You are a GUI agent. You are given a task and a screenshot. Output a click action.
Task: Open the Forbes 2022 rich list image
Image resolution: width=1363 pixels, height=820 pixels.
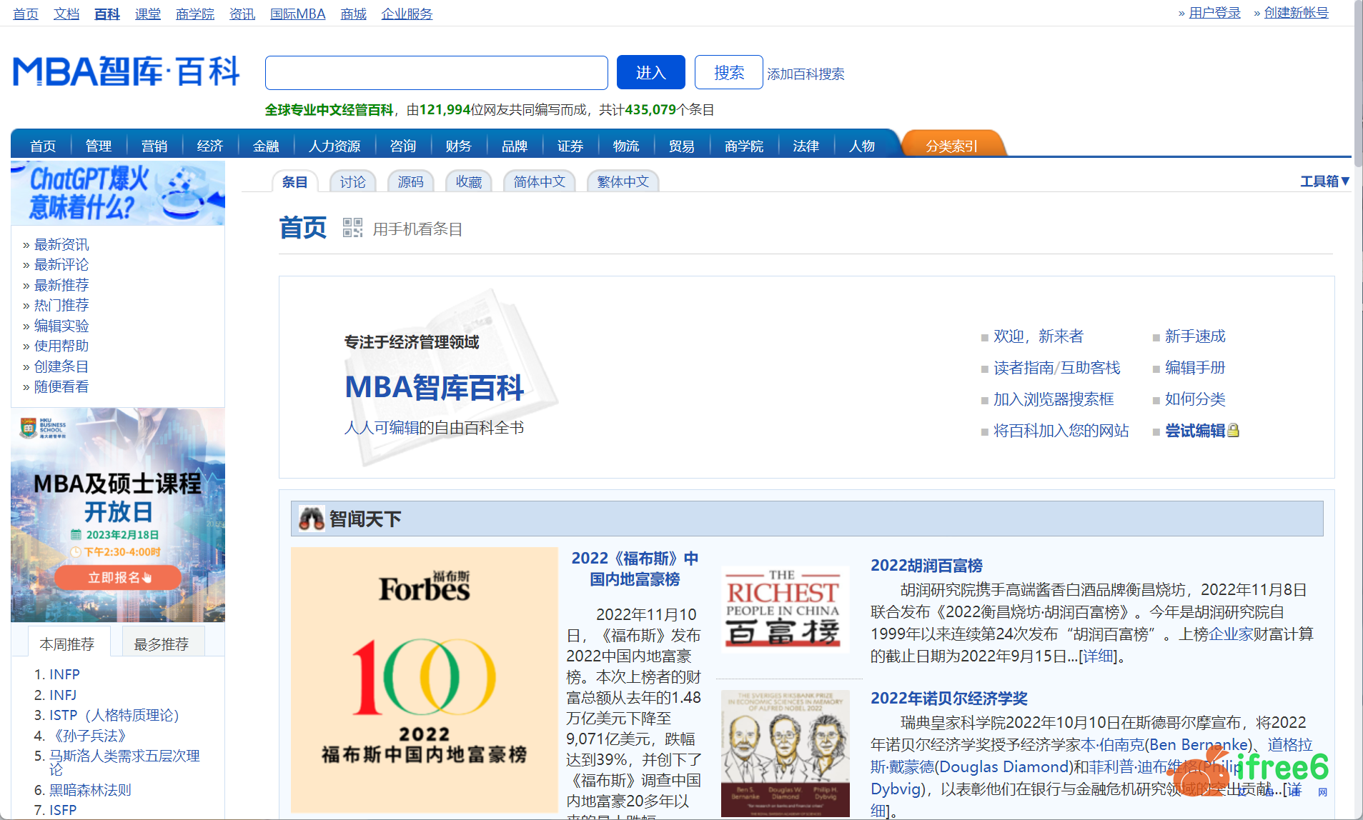click(424, 679)
